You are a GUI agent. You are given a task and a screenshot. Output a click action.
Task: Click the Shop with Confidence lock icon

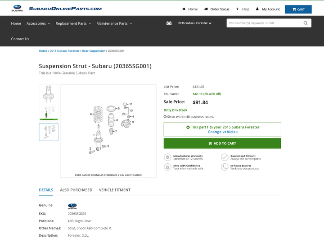pos(167,167)
